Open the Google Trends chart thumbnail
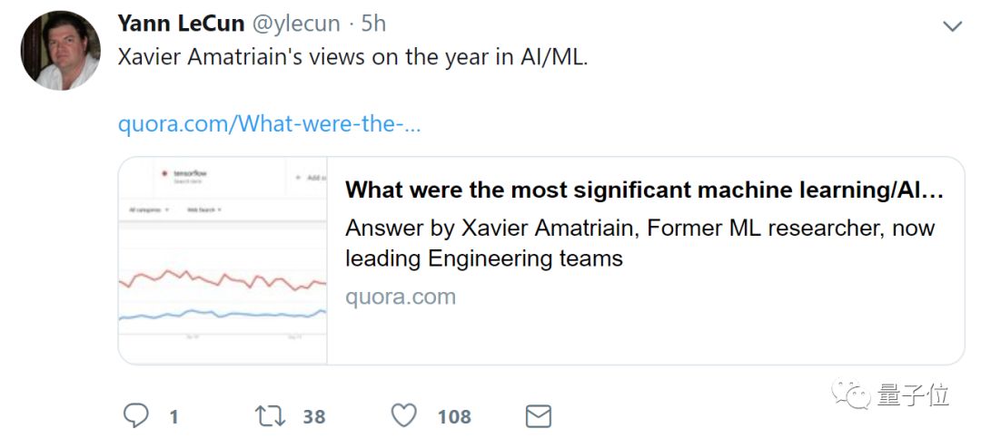This screenshot has height=438, width=981. (x=223, y=272)
